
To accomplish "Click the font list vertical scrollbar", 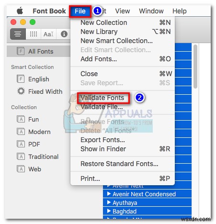I will pyautogui.click(x=195, y=67).
